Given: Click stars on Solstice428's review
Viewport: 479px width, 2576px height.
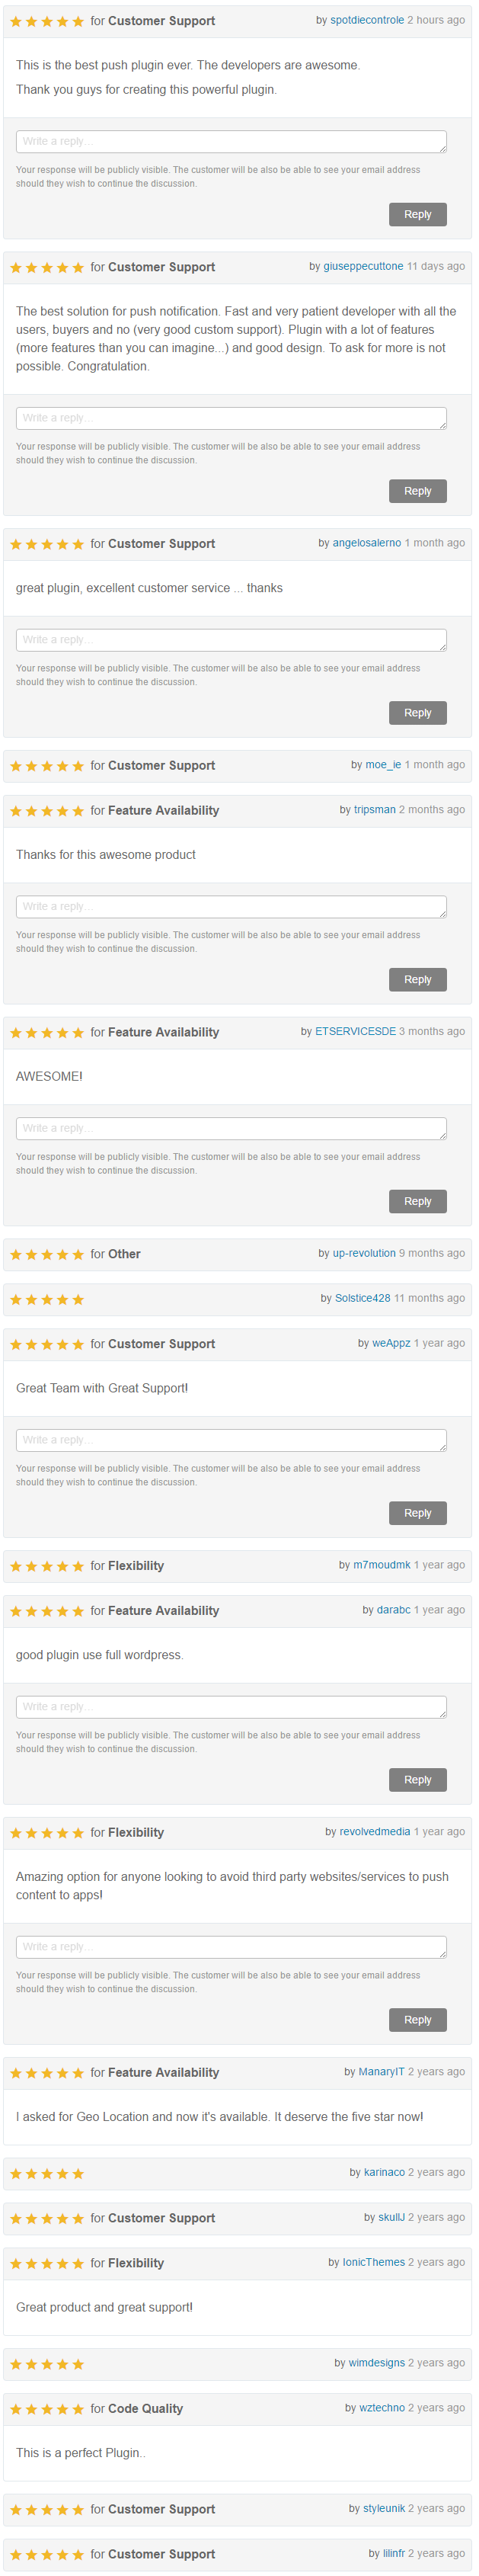Looking at the screenshot, I should pyautogui.click(x=47, y=1299).
